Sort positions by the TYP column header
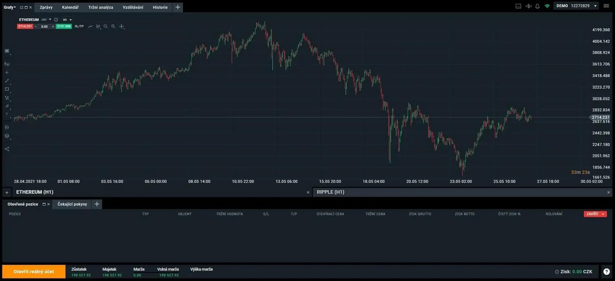Viewport: 615px width, 281px height. coord(145,214)
